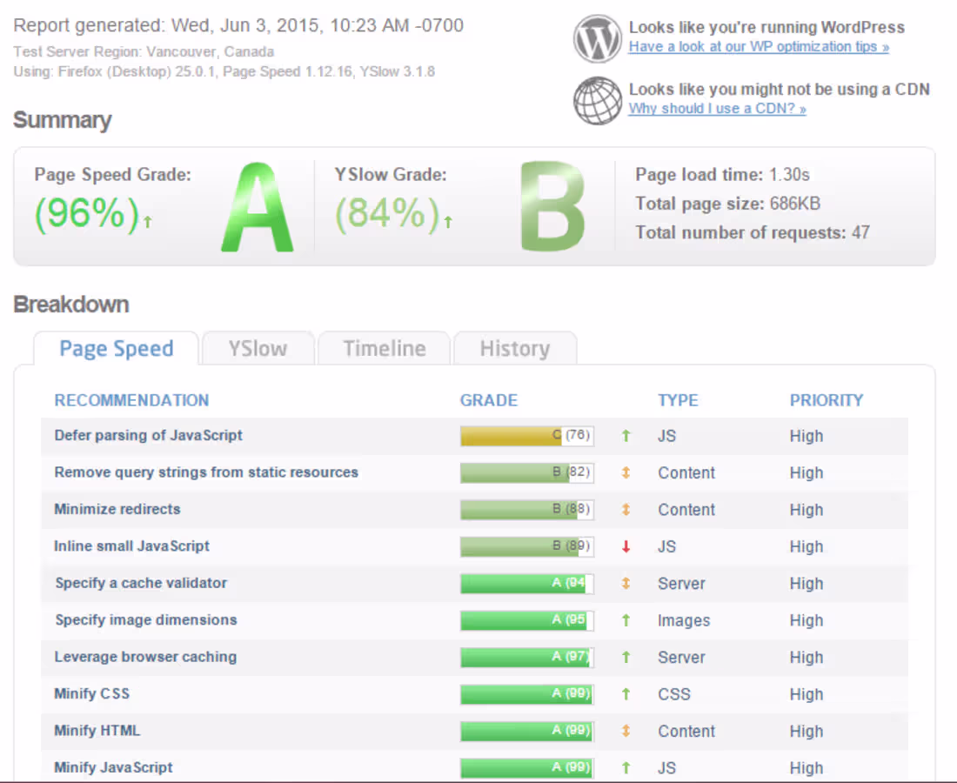Viewport: 957px width, 783px height.
Task: Open the History tab
Action: pyautogui.click(x=514, y=349)
